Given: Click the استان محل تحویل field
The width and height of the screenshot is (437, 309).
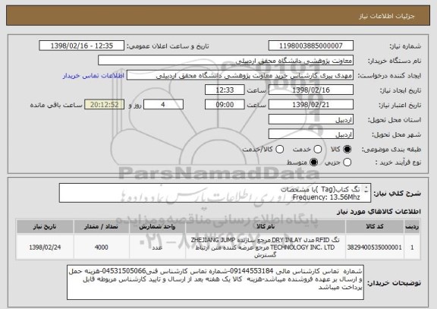Looking at the screenshot, I should tap(311, 120).
